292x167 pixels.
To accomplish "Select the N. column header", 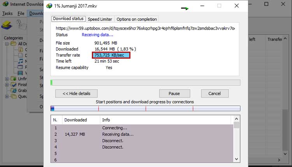I will pos(56,120).
